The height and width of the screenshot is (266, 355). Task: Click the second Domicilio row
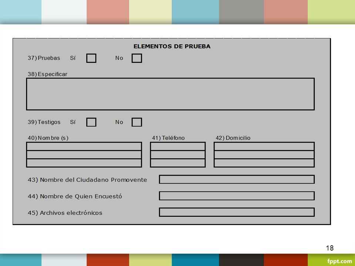coord(264,155)
